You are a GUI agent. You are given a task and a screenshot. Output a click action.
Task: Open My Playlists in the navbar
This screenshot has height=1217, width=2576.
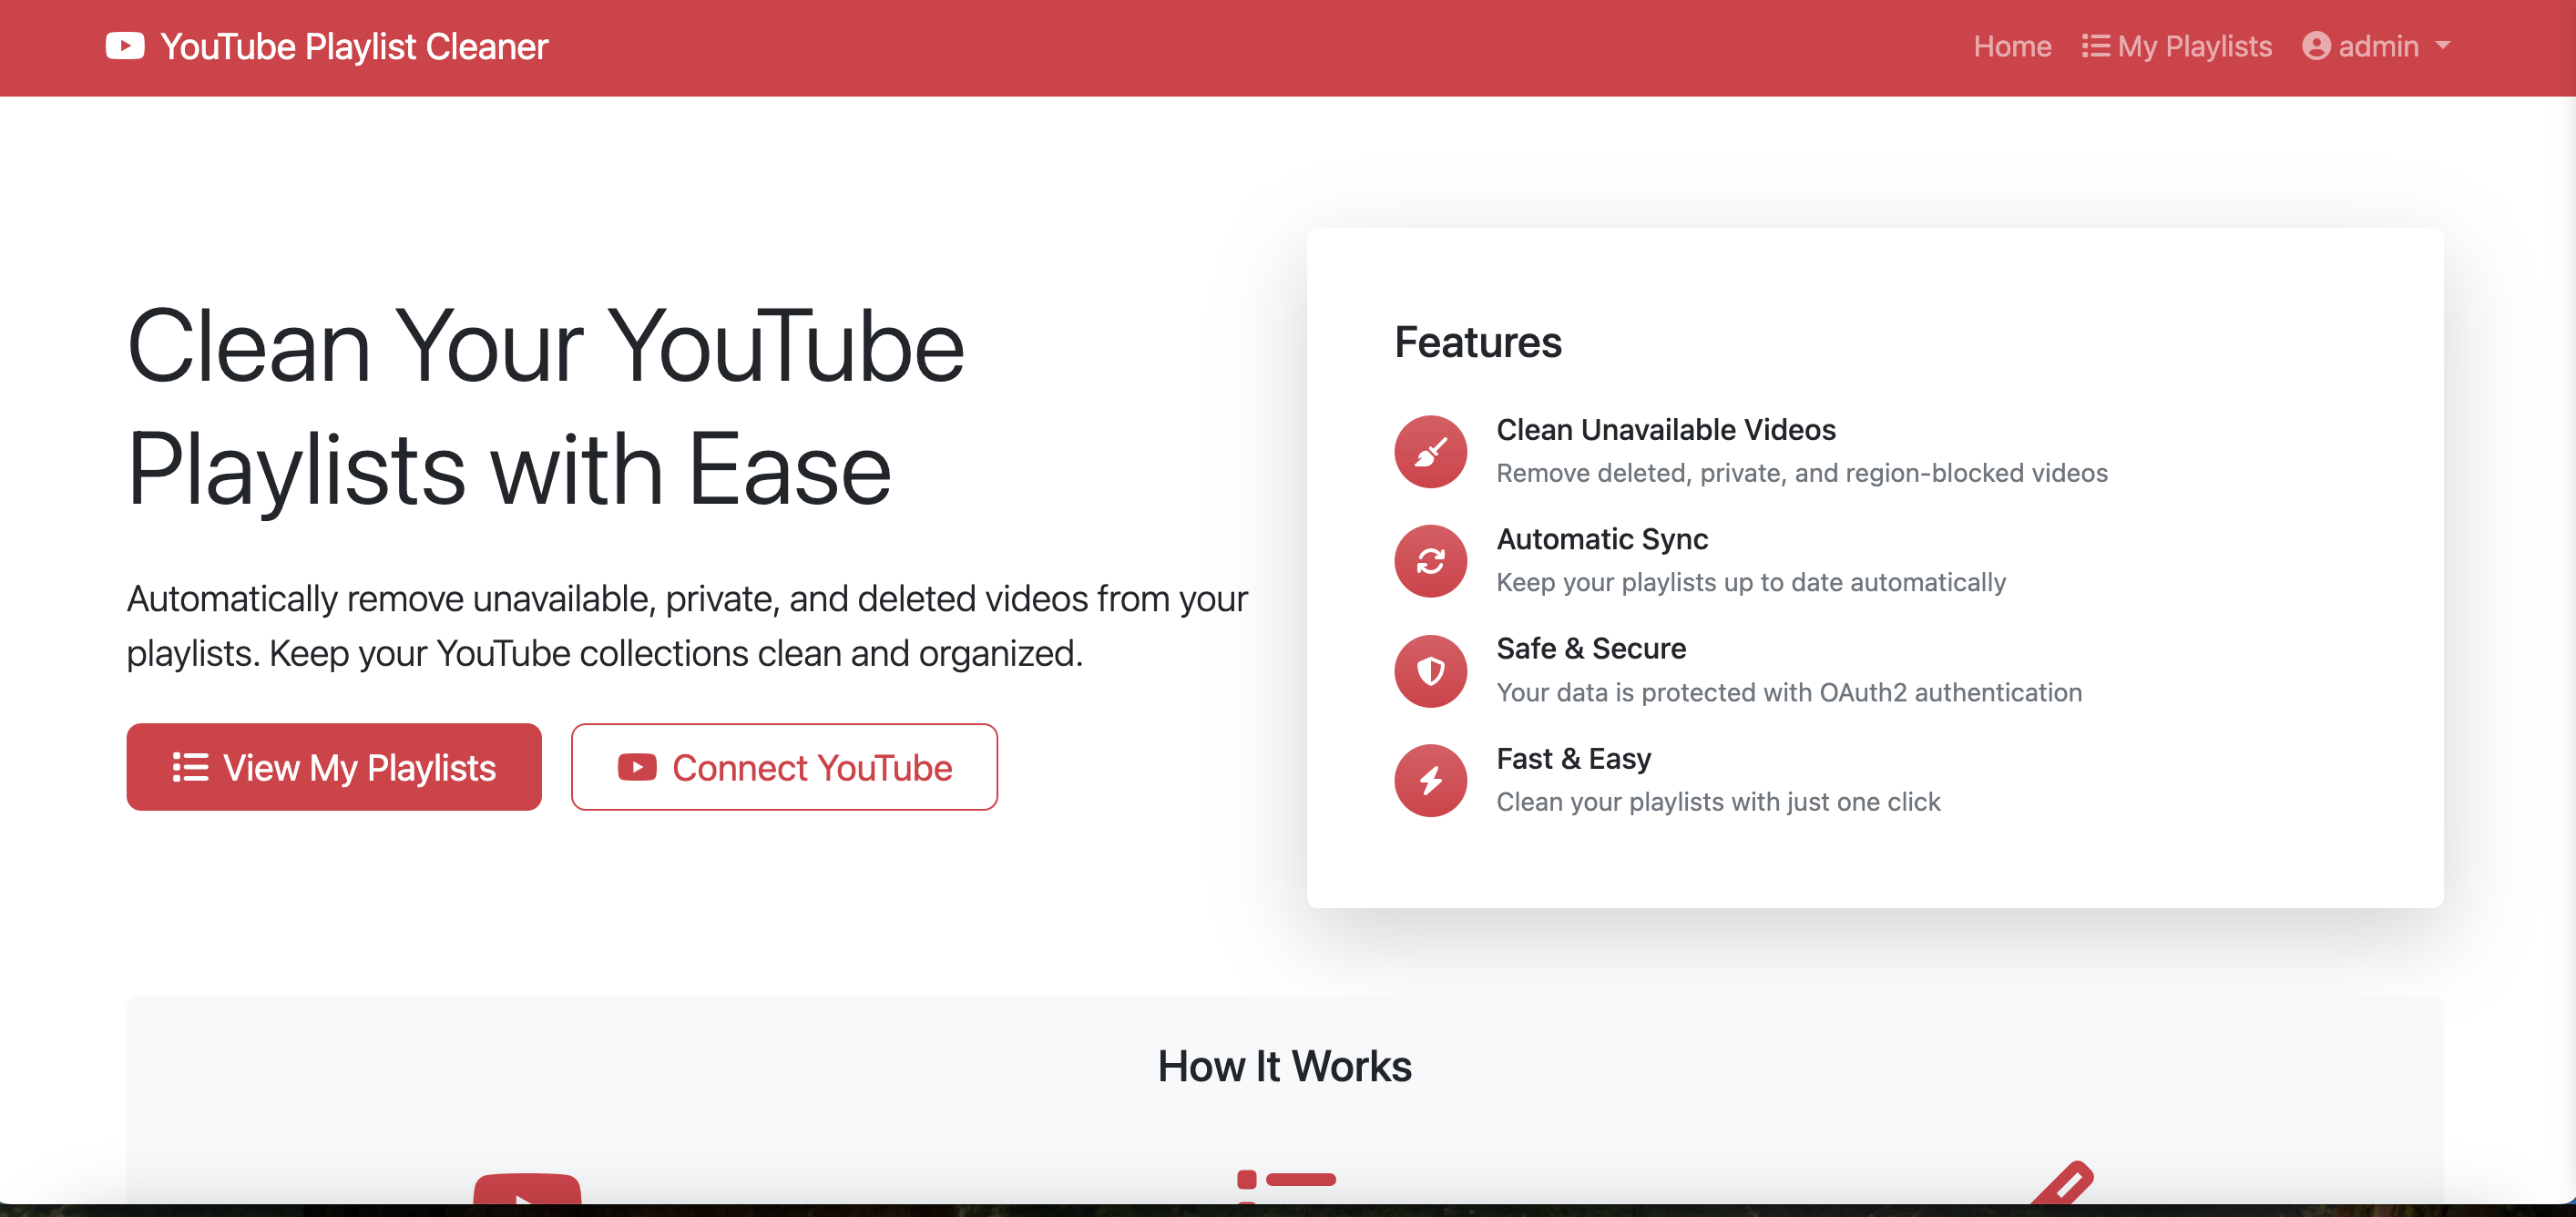(x=2176, y=46)
